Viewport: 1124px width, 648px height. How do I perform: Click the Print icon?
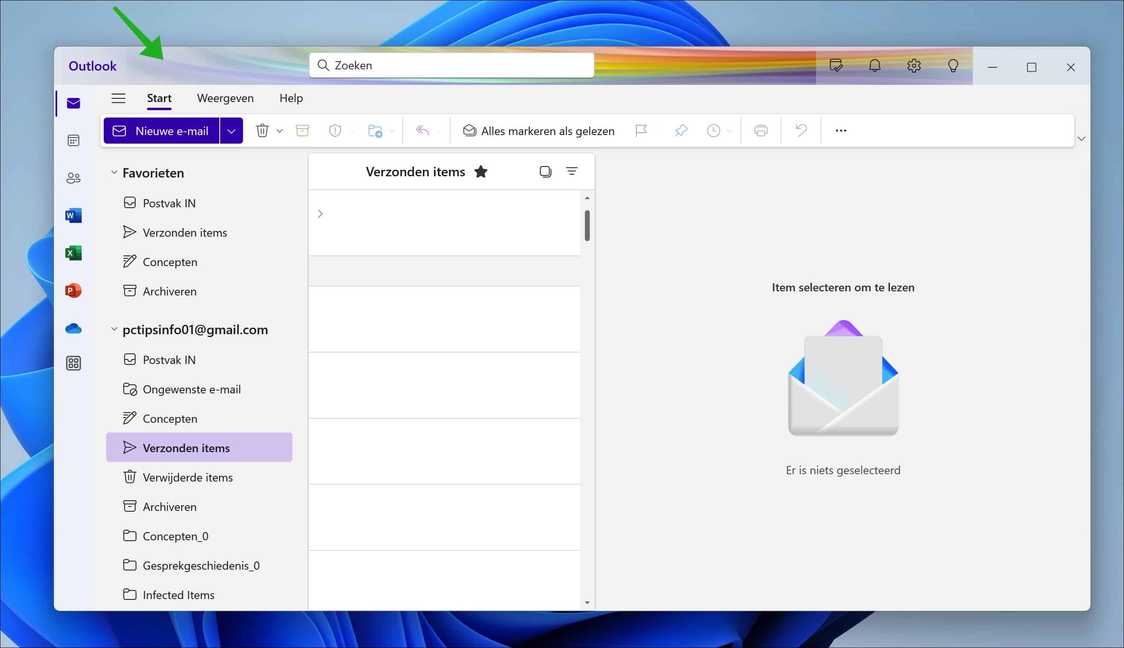pyautogui.click(x=761, y=131)
